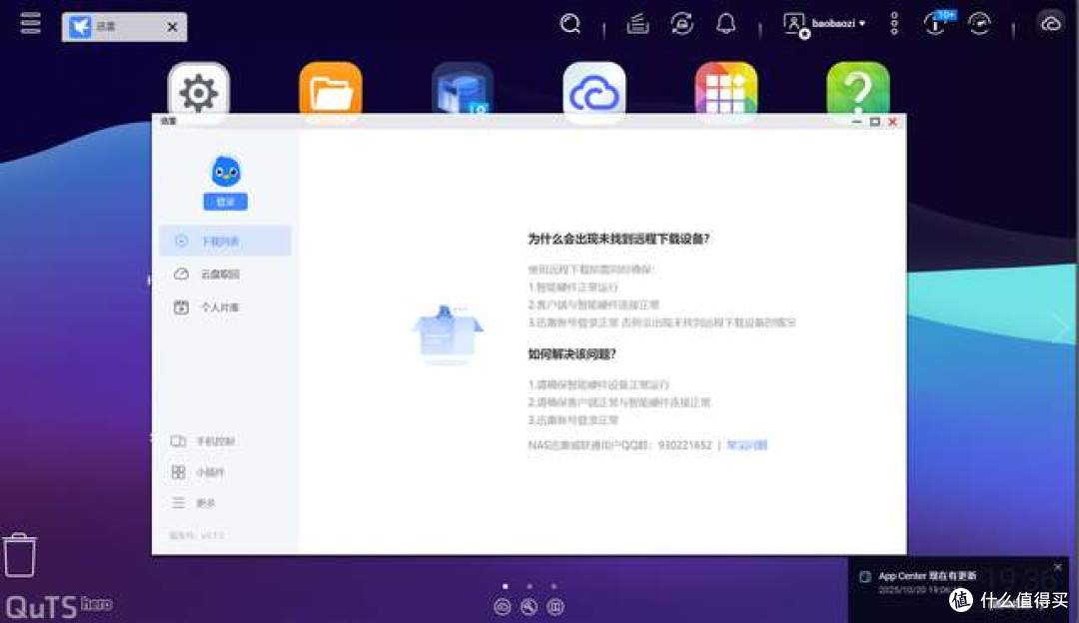
Task: Click middle round icon in bottom dock
Action: [529, 606]
